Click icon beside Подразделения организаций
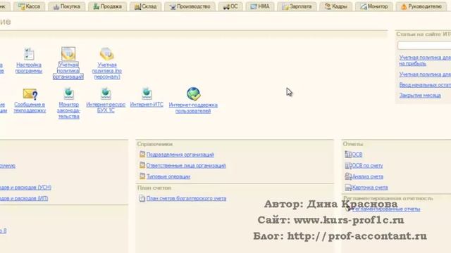 pyautogui.click(x=142, y=155)
